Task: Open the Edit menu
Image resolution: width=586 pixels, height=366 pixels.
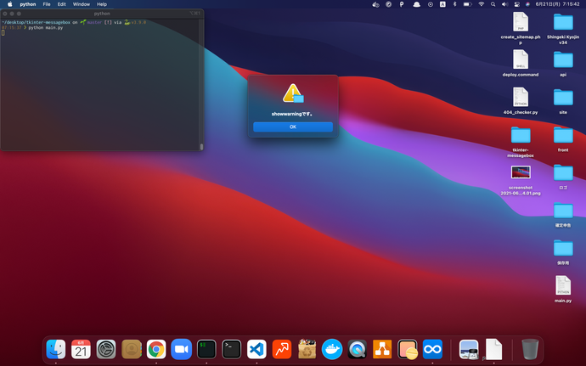Action: [62, 4]
